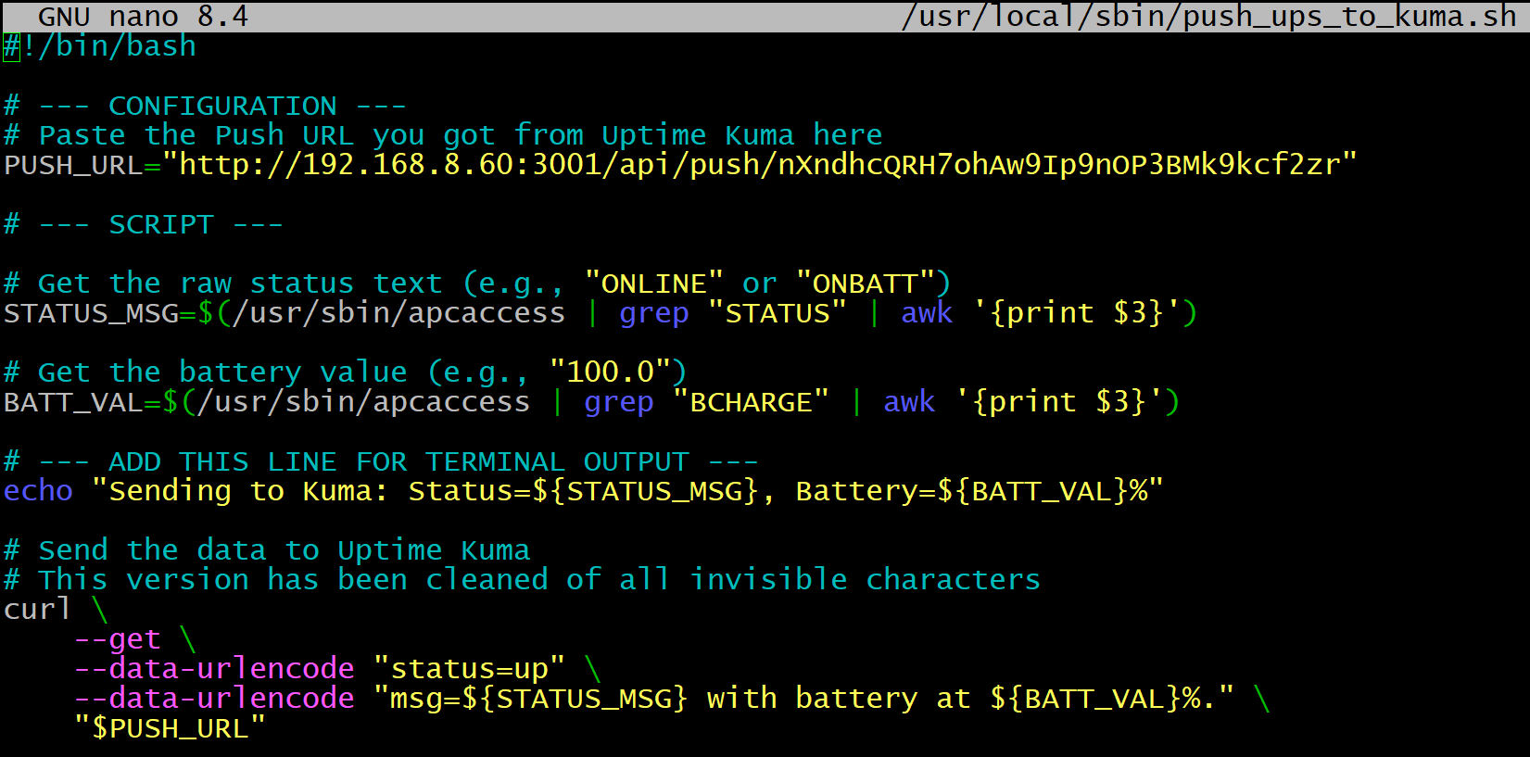The width and height of the screenshot is (1530, 757).
Task: Click the ADD THIS LINE FOR TERMINAL OUTPUT comment
Action: coord(380,461)
